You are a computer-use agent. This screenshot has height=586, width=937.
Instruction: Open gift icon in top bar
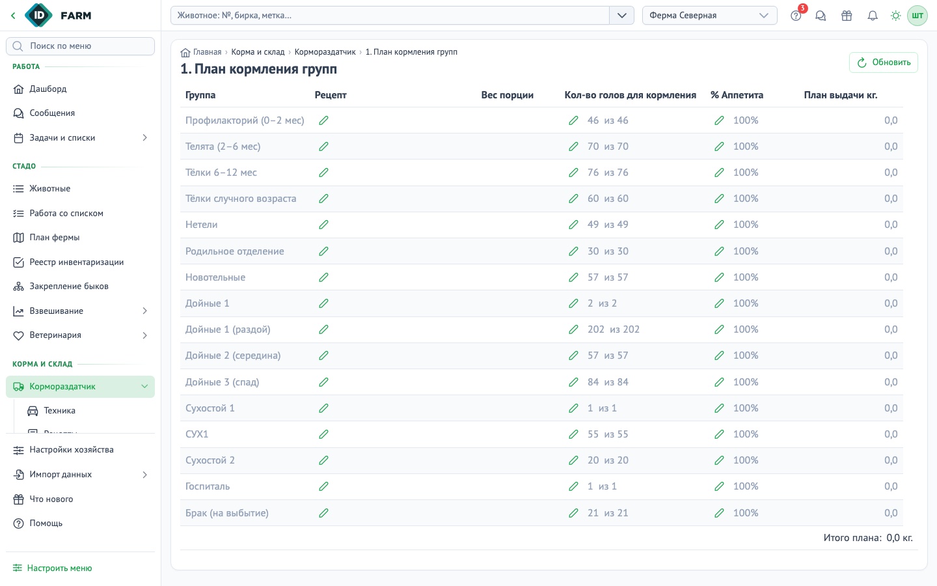(x=847, y=16)
